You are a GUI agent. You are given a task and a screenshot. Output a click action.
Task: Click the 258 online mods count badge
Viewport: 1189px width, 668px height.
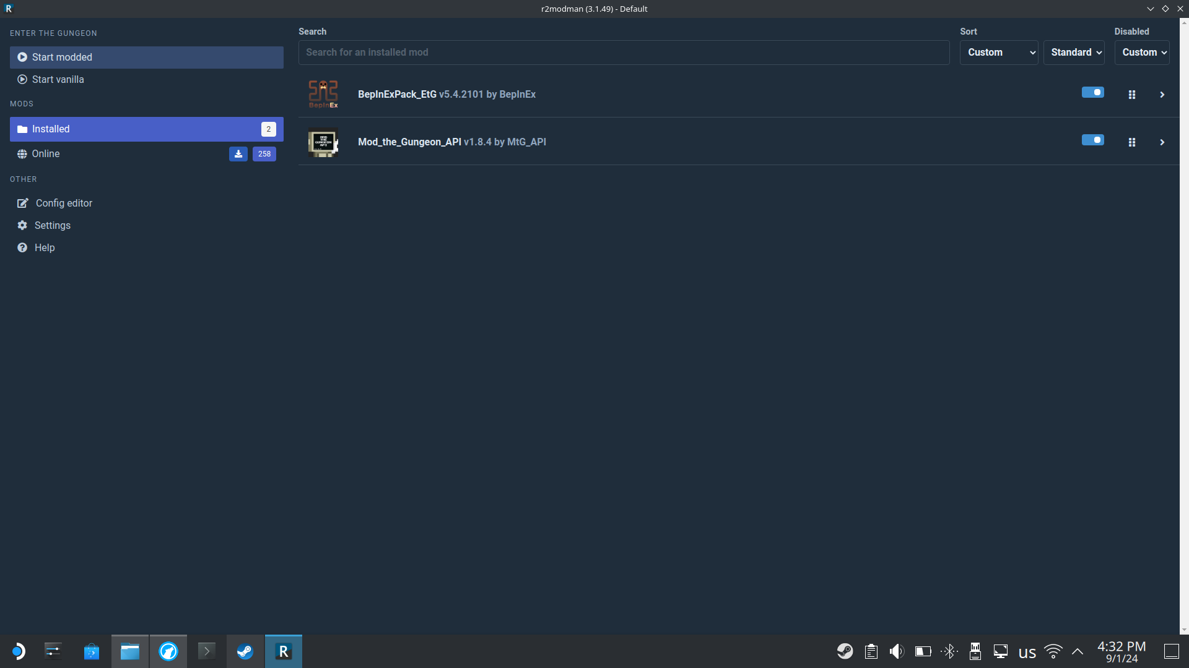pos(264,154)
